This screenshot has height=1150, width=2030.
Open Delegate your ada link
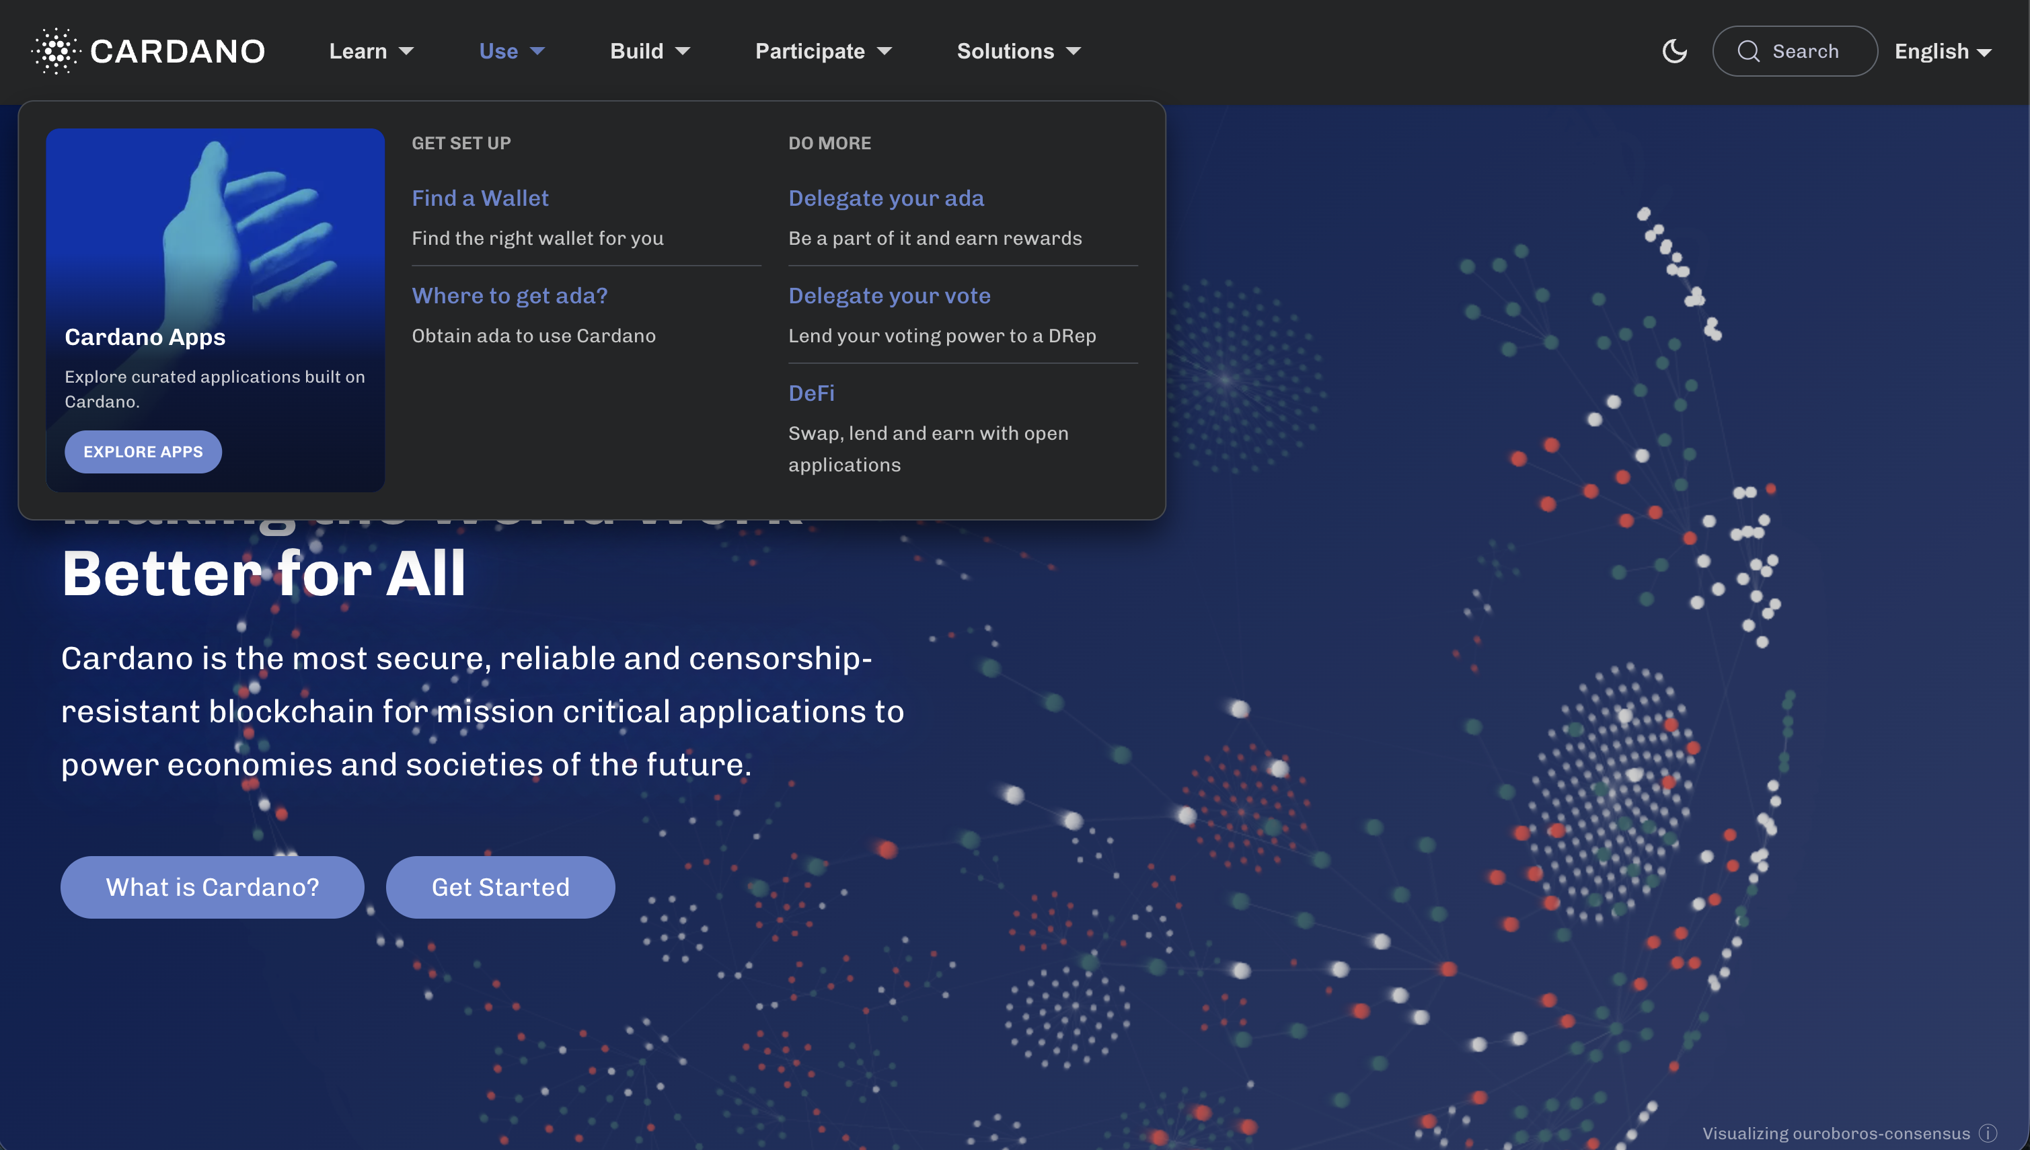coord(887,198)
